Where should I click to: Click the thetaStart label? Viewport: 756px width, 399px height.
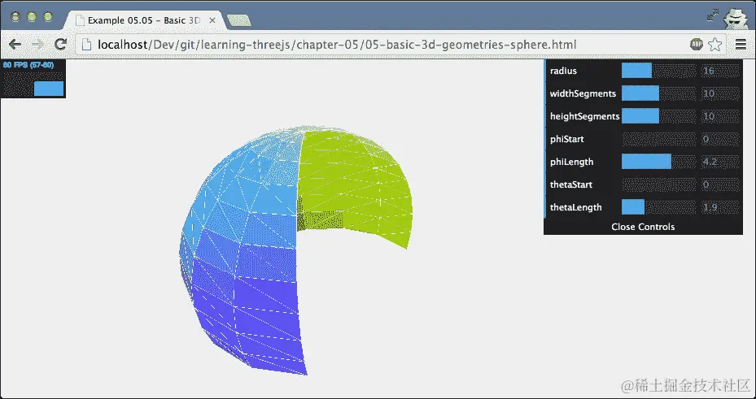[x=571, y=184]
